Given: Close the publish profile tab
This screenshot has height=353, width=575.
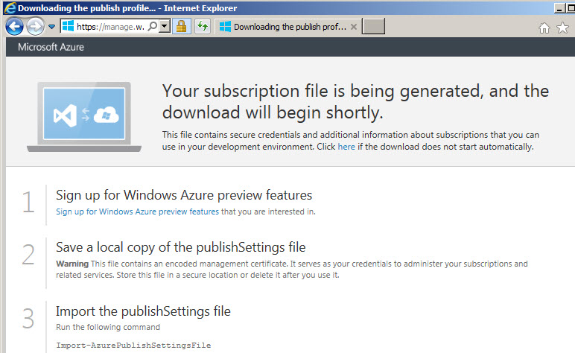Looking at the screenshot, I should (354, 27).
